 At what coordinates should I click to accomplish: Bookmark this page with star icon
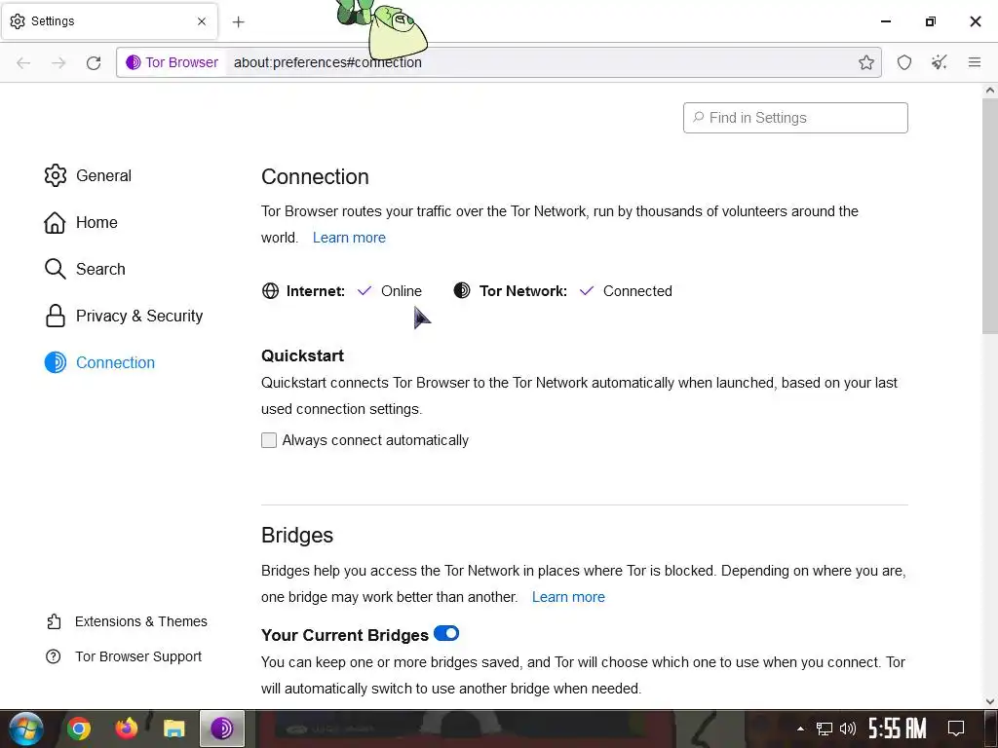pos(866,62)
